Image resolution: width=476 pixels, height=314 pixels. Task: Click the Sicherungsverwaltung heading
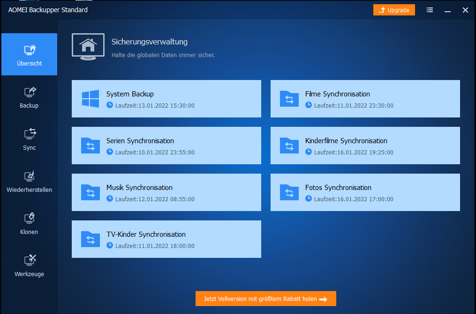pyautogui.click(x=149, y=42)
